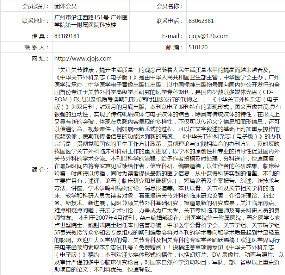Screen dimensions: 285x275
Task: Click the last line 助项目的论文，本刊将优先
Action: 104,270
